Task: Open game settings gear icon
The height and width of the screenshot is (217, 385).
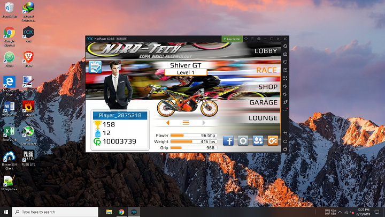Action: tap(243, 141)
